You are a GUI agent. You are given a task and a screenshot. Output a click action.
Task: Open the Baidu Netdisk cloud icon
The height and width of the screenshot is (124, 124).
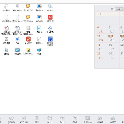tap(50, 28)
